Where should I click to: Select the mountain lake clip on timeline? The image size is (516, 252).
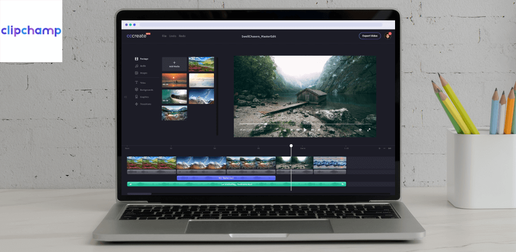[x=251, y=163]
